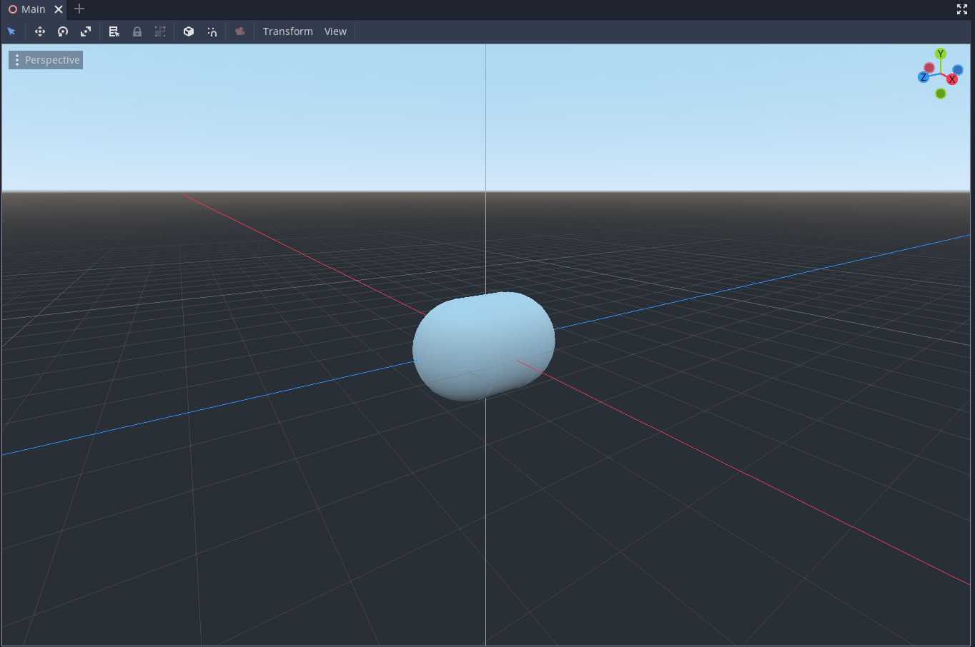Open the list-select nodes tool
The image size is (975, 647).
coord(114,31)
